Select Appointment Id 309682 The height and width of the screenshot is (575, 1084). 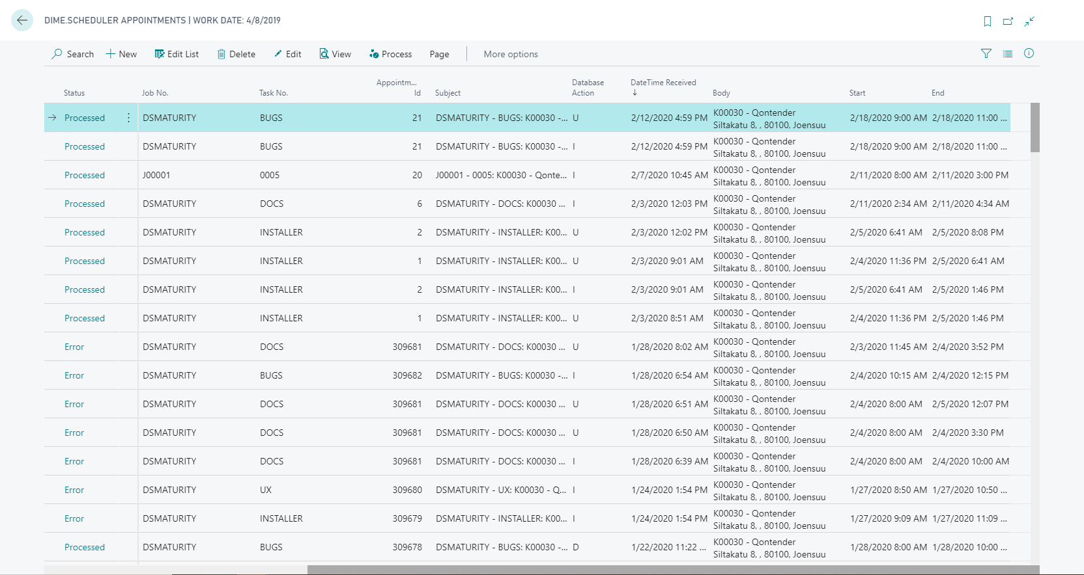point(407,375)
